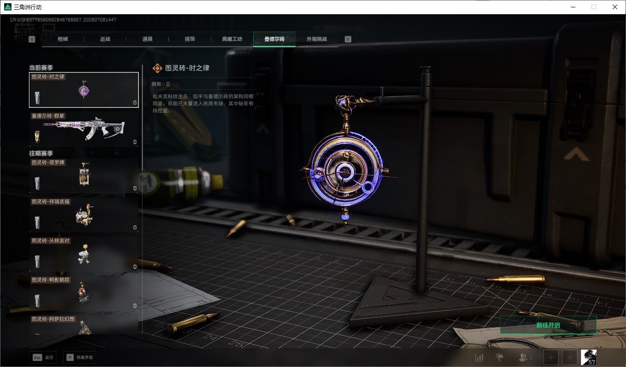Select the 图灵砖-塔罗牌 item
The width and height of the screenshot is (626, 367).
[x=84, y=176]
